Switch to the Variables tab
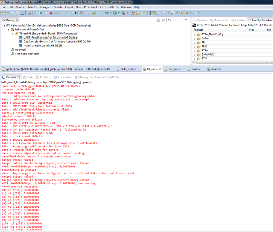The width and height of the screenshot is (273, 232). click(x=200, y=21)
